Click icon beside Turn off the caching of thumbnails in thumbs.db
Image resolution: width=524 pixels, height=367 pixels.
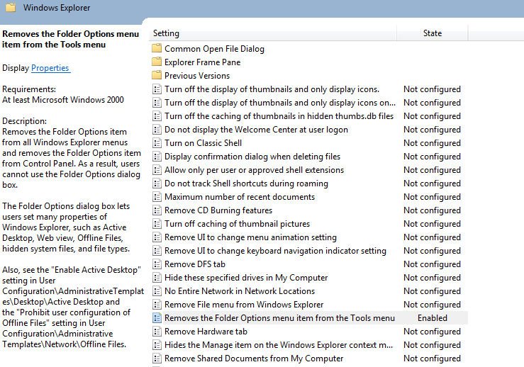[x=157, y=116]
